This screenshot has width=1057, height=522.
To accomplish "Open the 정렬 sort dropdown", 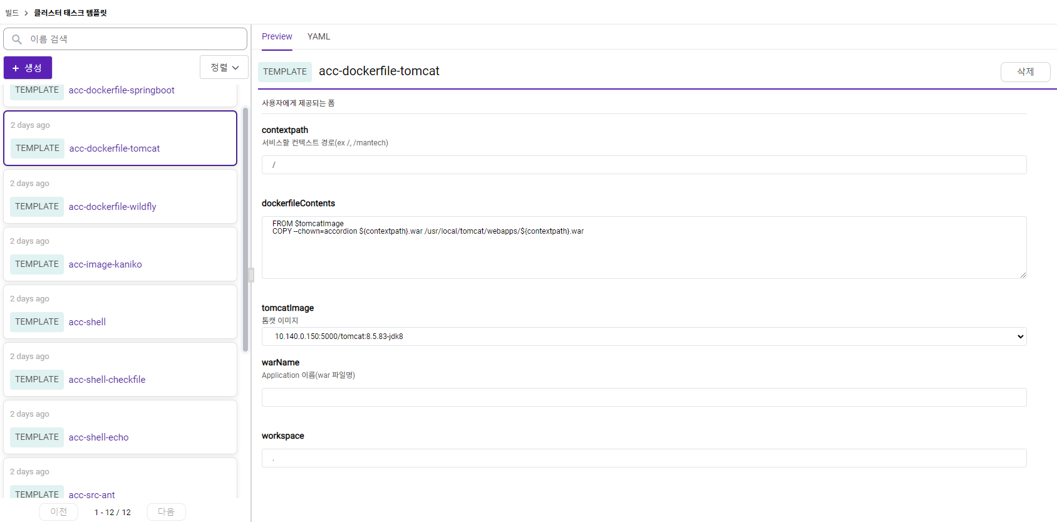I will [224, 67].
